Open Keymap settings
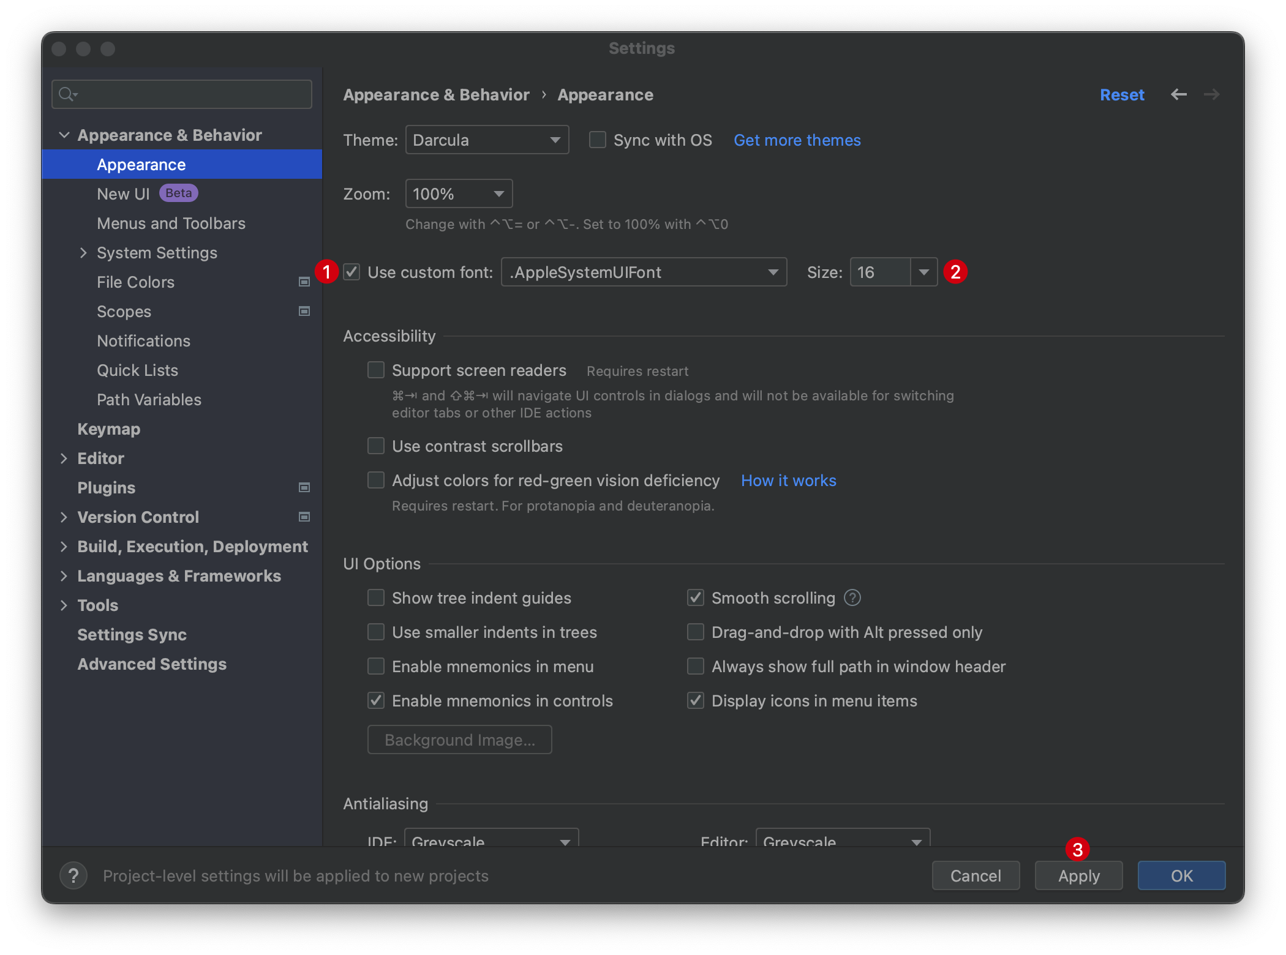Image resolution: width=1286 pixels, height=955 pixels. (109, 429)
